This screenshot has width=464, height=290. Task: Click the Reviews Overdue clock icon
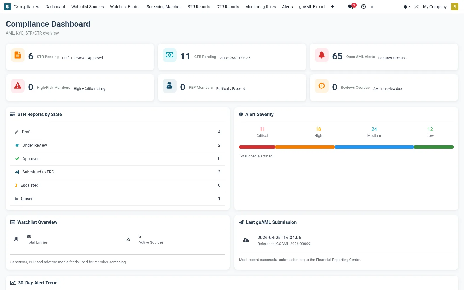point(322,86)
